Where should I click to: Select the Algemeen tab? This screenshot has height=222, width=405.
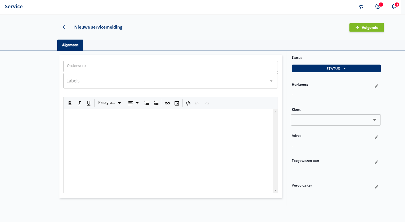(x=70, y=45)
